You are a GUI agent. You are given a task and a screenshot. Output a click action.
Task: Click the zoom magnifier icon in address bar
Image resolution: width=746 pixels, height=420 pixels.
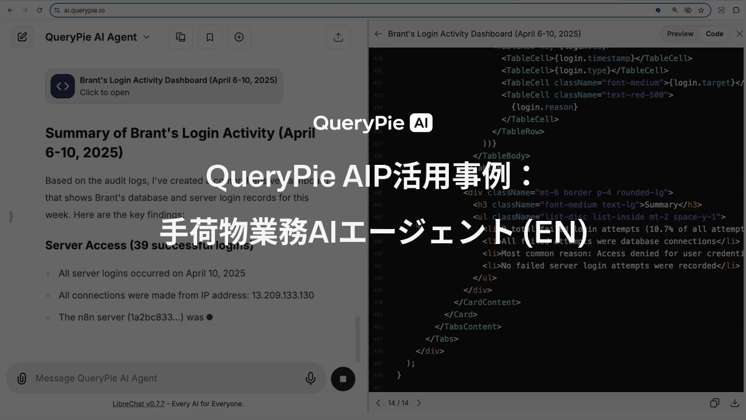tap(675, 10)
